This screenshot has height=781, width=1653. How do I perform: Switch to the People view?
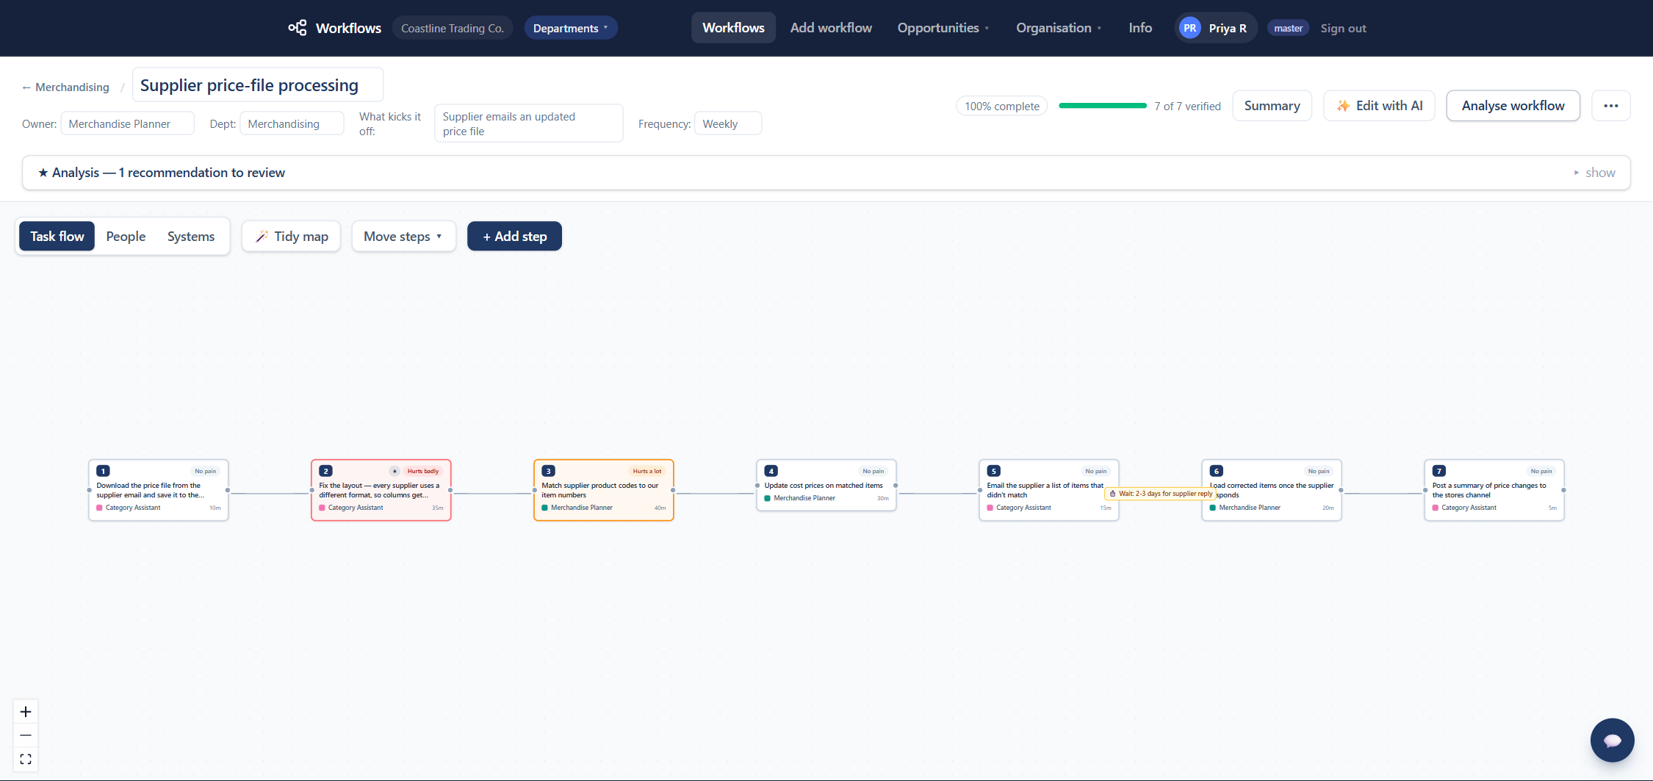(126, 237)
